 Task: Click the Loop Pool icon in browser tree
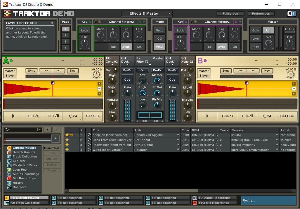tap(9, 170)
